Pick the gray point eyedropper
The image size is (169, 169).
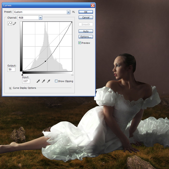(43, 81)
